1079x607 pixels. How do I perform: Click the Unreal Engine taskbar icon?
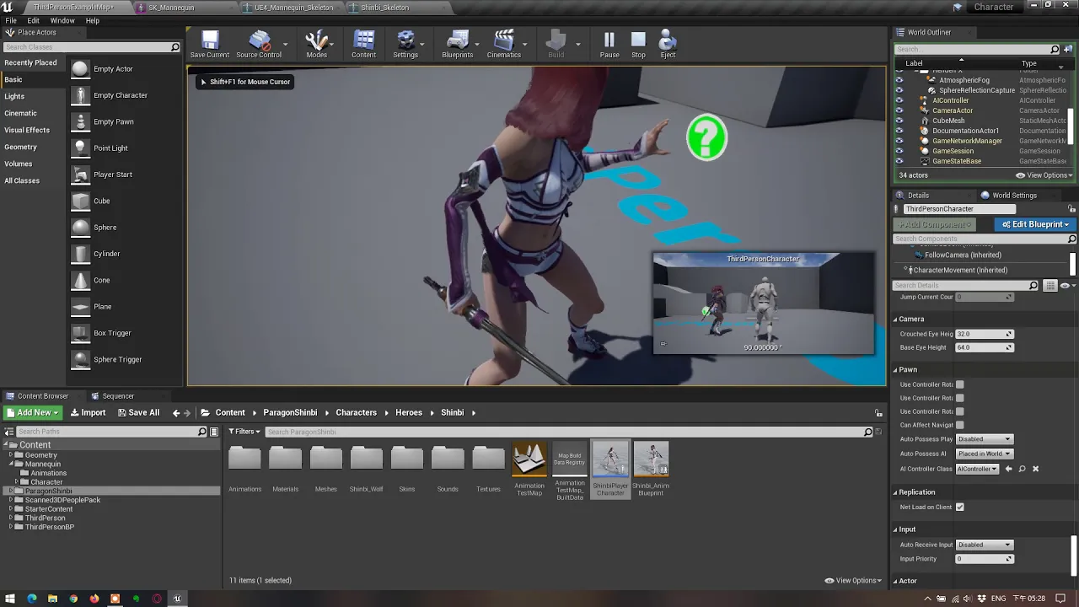pyautogui.click(x=177, y=599)
